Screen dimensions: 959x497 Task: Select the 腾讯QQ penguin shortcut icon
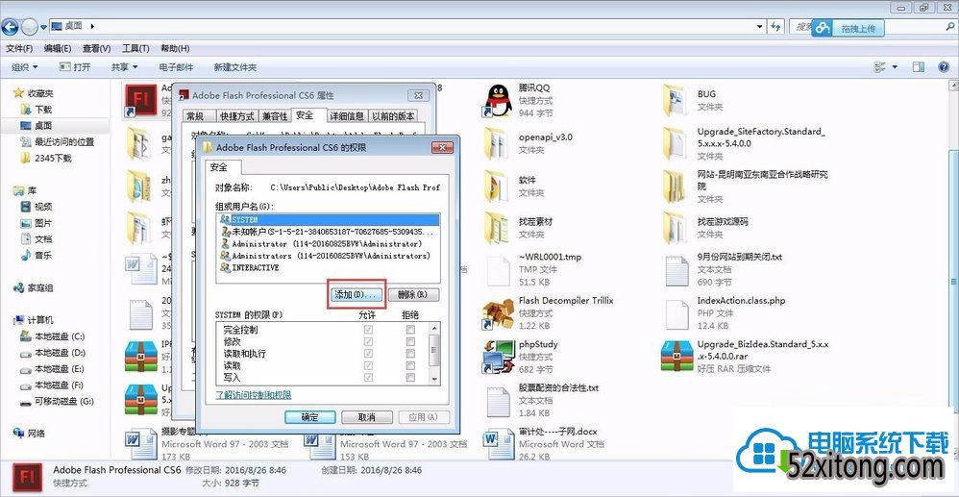point(498,101)
